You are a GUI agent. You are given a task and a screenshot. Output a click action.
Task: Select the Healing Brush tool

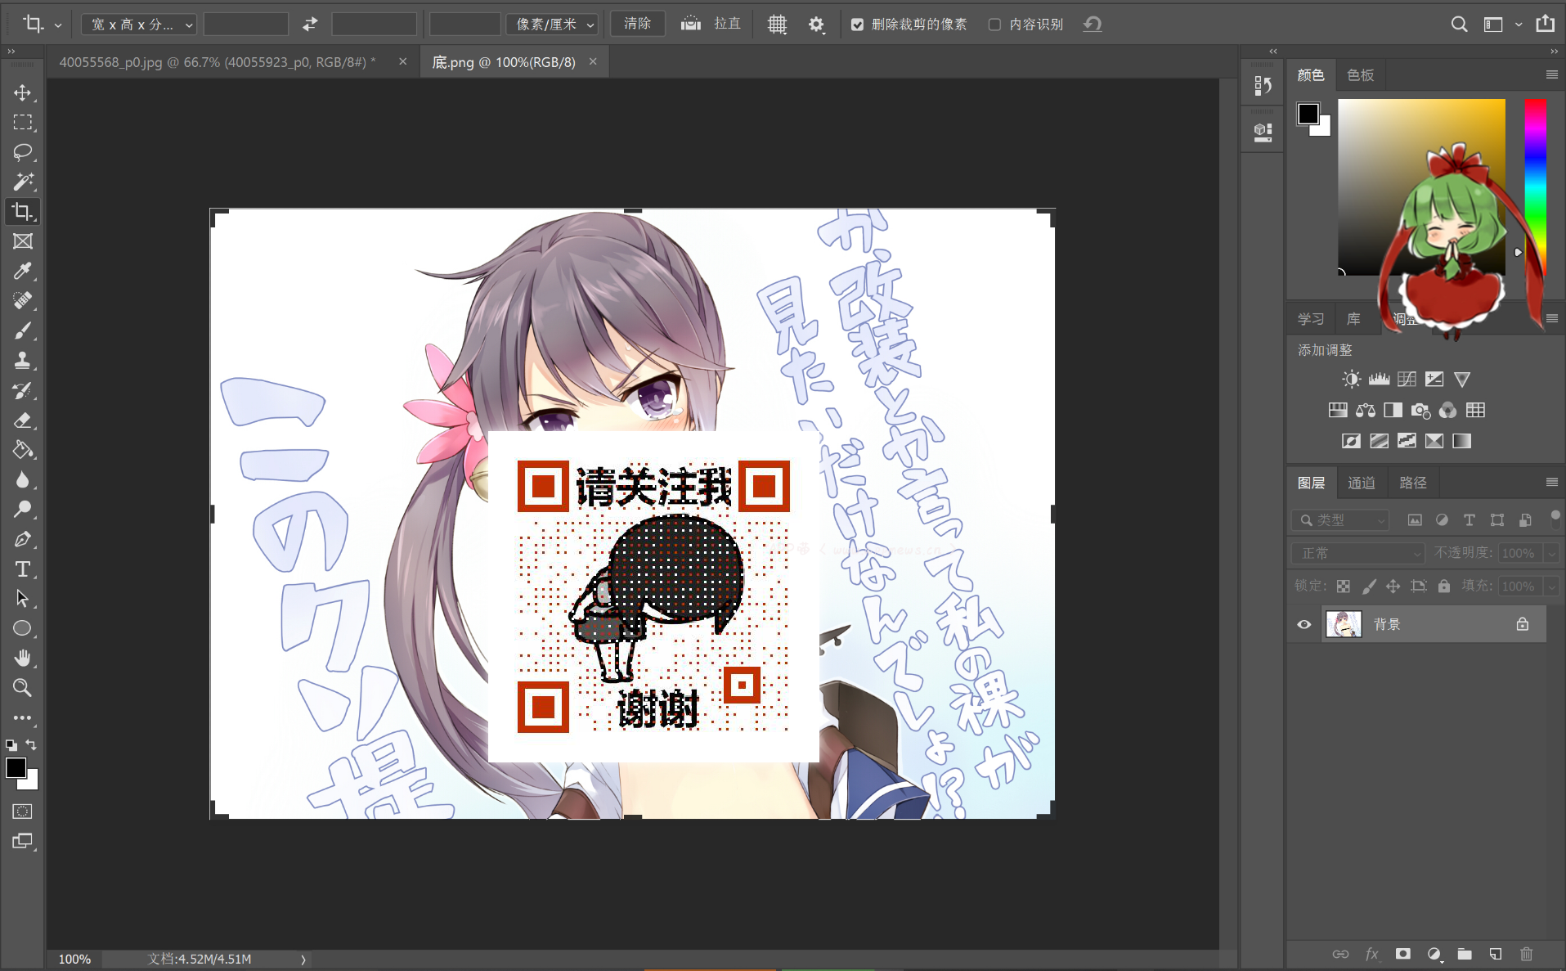pyautogui.click(x=22, y=300)
